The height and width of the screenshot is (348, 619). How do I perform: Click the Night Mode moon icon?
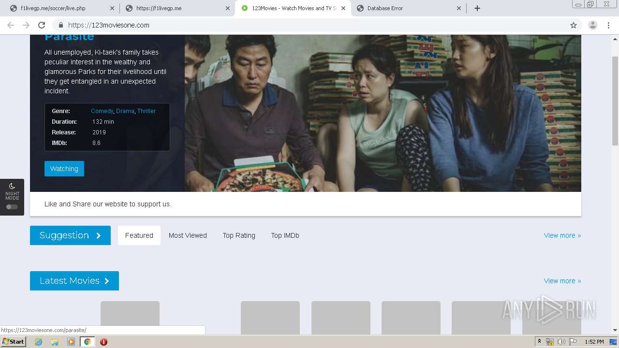12,186
